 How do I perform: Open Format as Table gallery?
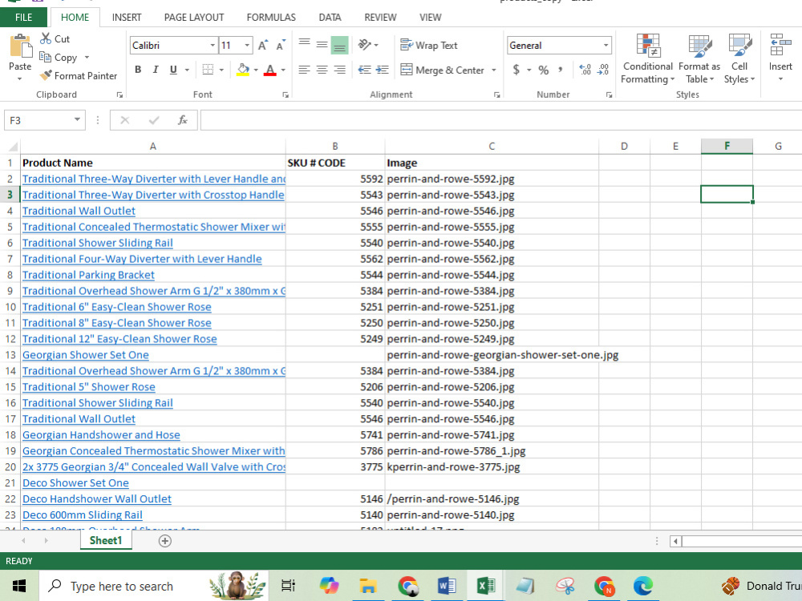click(x=699, y=58)
